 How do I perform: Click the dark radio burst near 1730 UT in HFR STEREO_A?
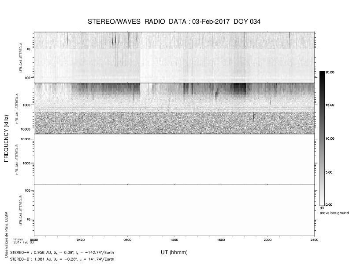coord(238,88)
